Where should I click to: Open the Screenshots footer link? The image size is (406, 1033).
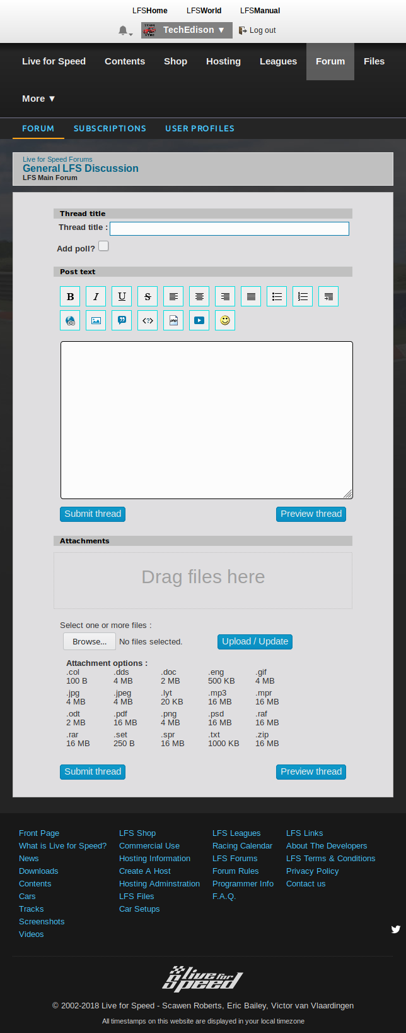pyautogui.click(x=42, y=922)
